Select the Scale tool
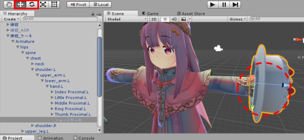This screenshot has width=304, height=140. point(43,4)
